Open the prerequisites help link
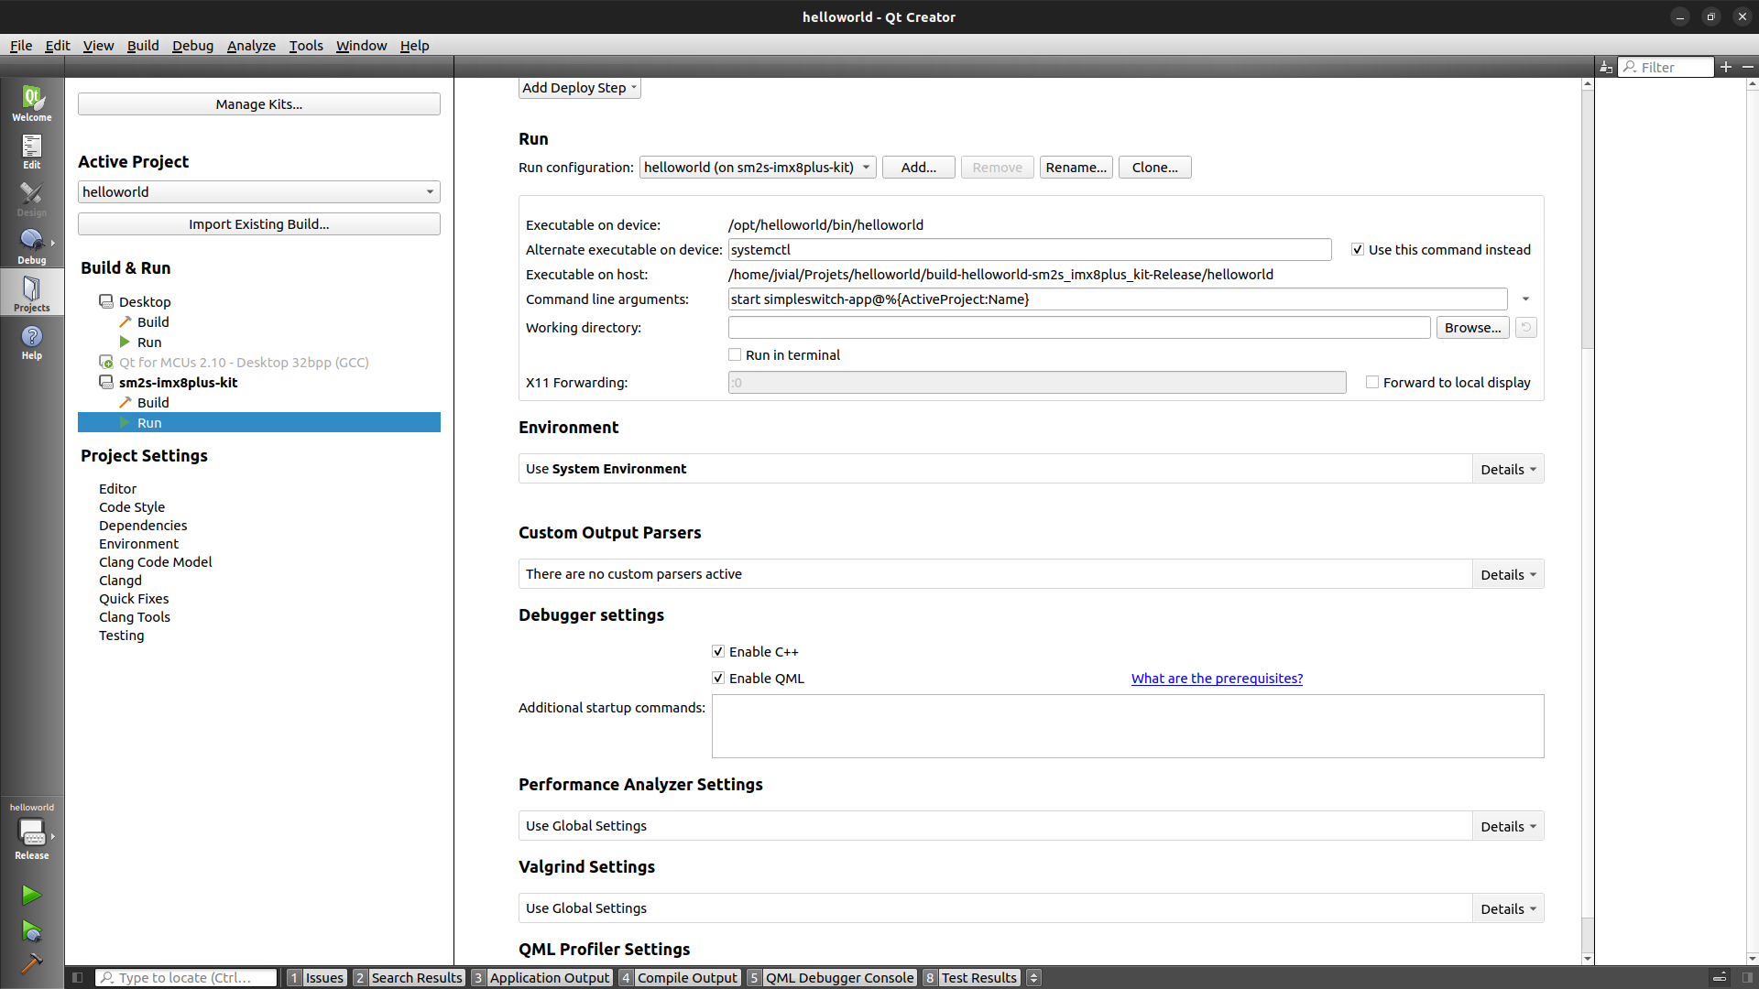The image size is (1759, 989). tap(1216, 679)
